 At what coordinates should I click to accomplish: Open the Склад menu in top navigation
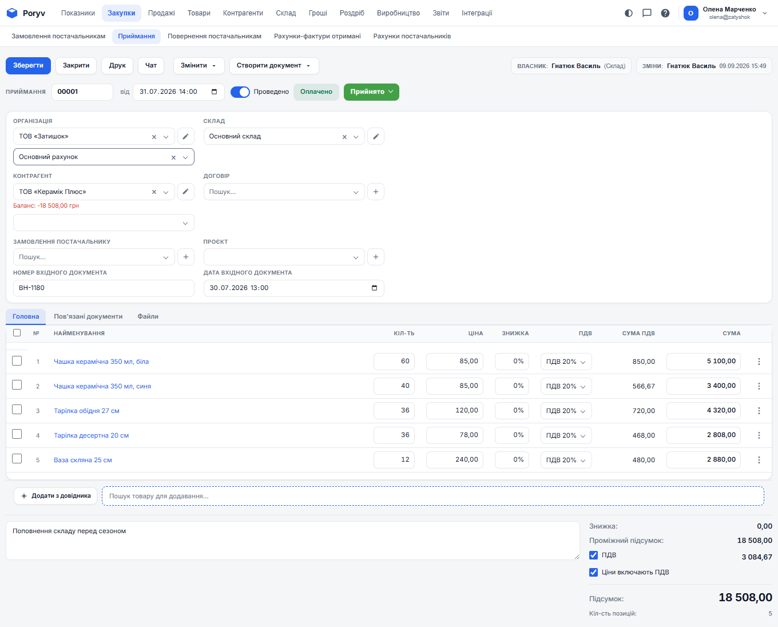pos(286,13)
